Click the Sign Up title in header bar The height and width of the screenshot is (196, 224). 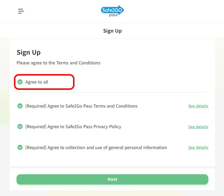pos(112,31)
